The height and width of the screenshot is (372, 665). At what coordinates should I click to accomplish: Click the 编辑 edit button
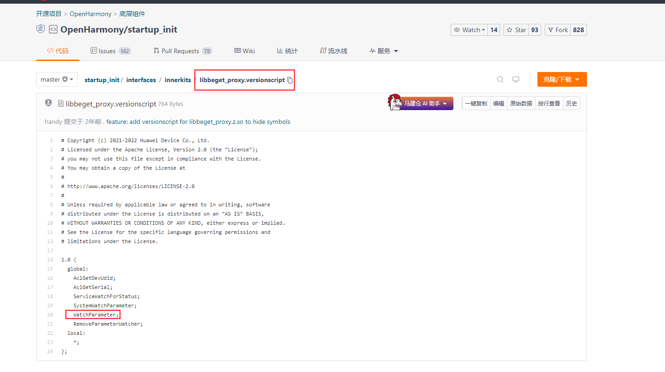coord(498,103)
